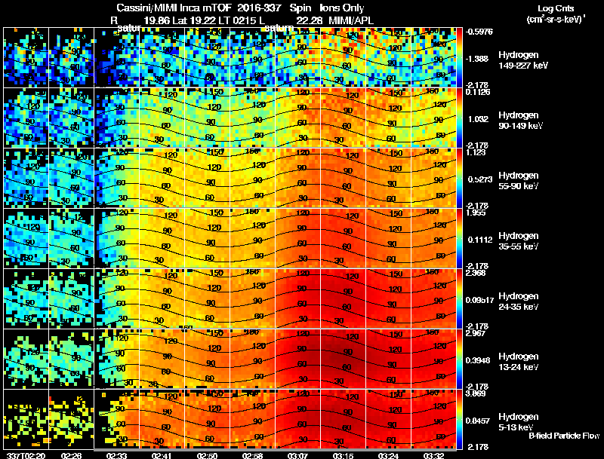Click the 03:07 time axis label

point(297,455)
